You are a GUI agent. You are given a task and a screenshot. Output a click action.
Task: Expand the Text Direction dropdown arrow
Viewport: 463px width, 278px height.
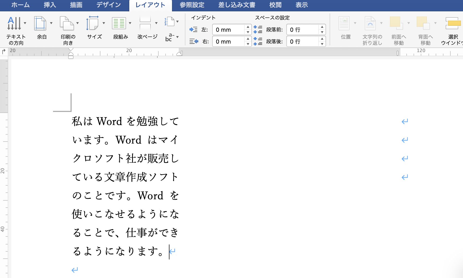click(25, 23)
